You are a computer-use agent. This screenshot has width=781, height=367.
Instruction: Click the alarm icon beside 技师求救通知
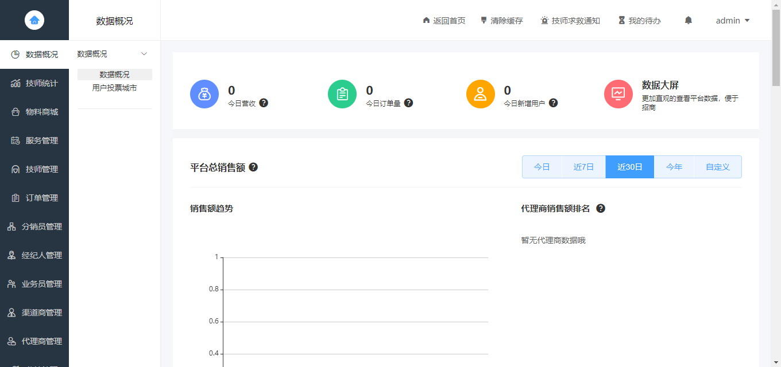[544, 20]
